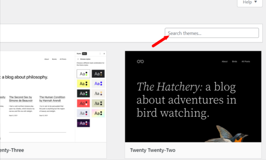The width and height of the screenshot is (266, 160).
Task: Select the white default style swatch
Action: [x=83, y=74]
